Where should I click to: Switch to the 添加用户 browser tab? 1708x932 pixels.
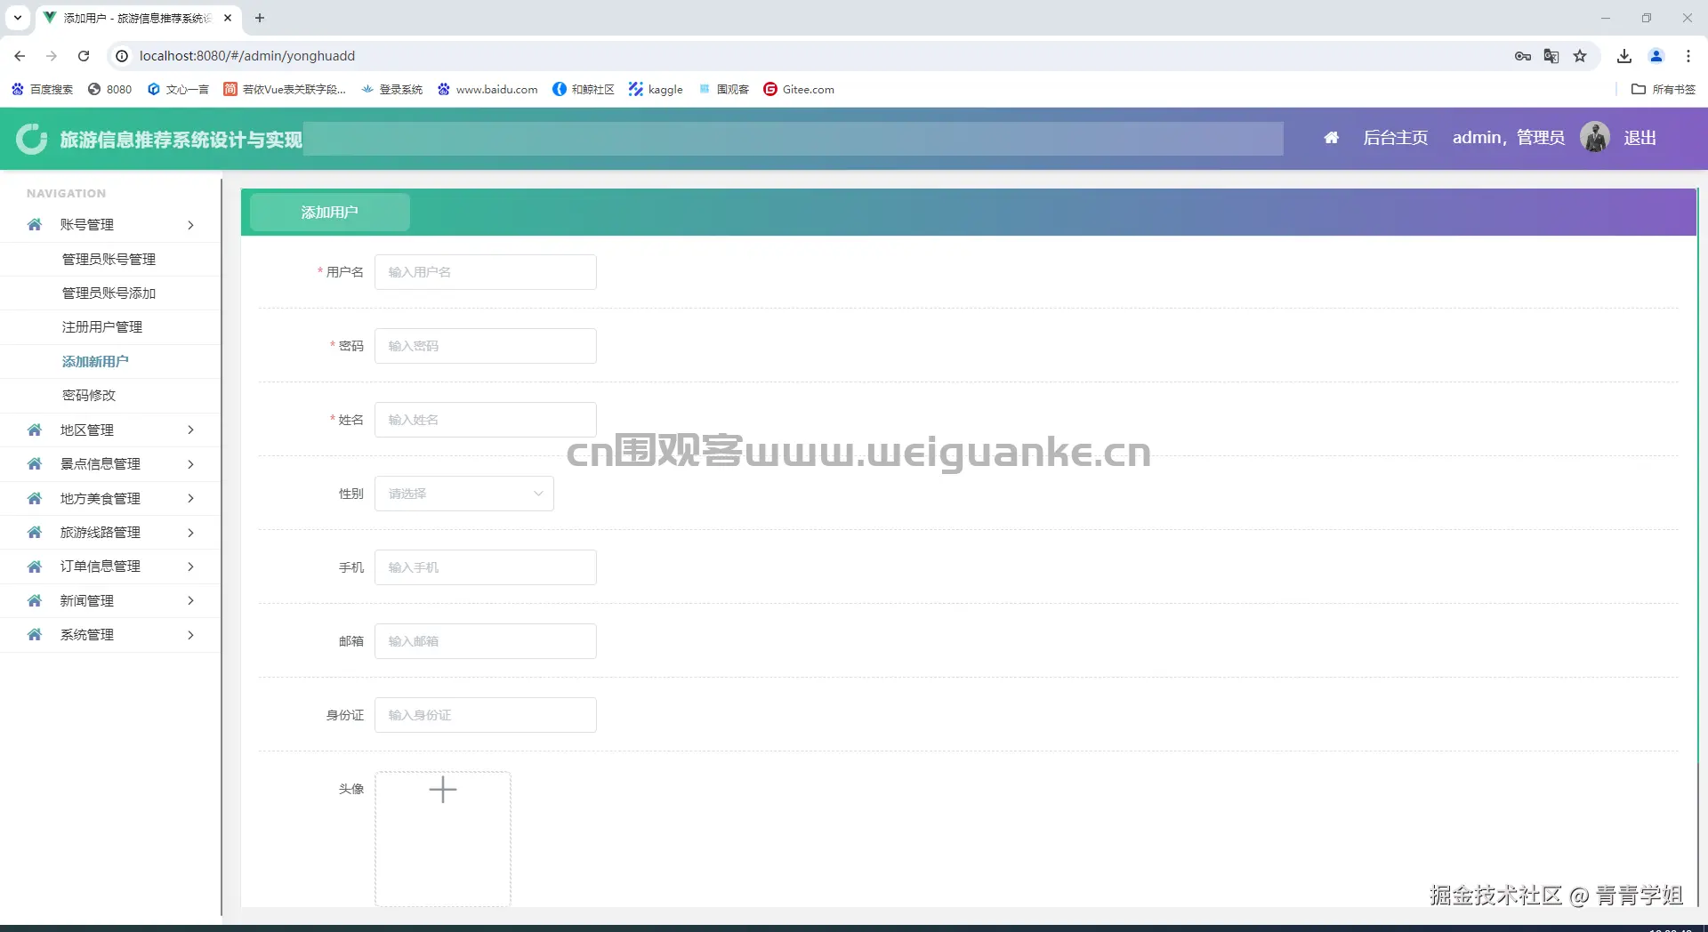(133, 18)
